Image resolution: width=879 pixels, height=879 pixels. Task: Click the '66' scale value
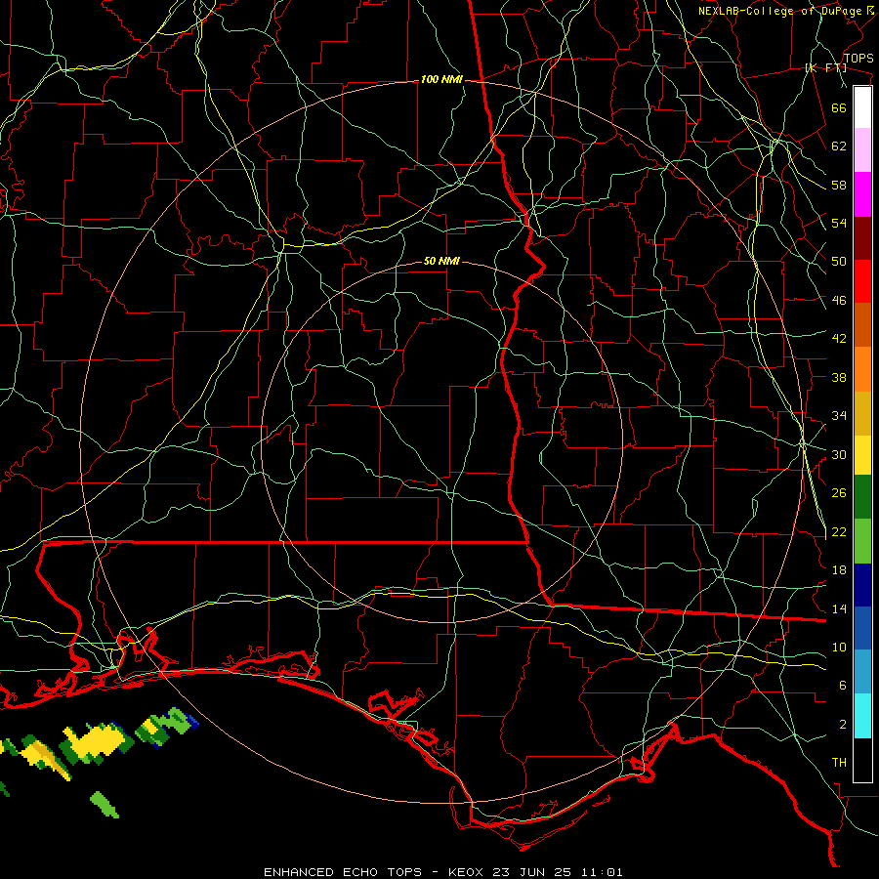point(839,107)
